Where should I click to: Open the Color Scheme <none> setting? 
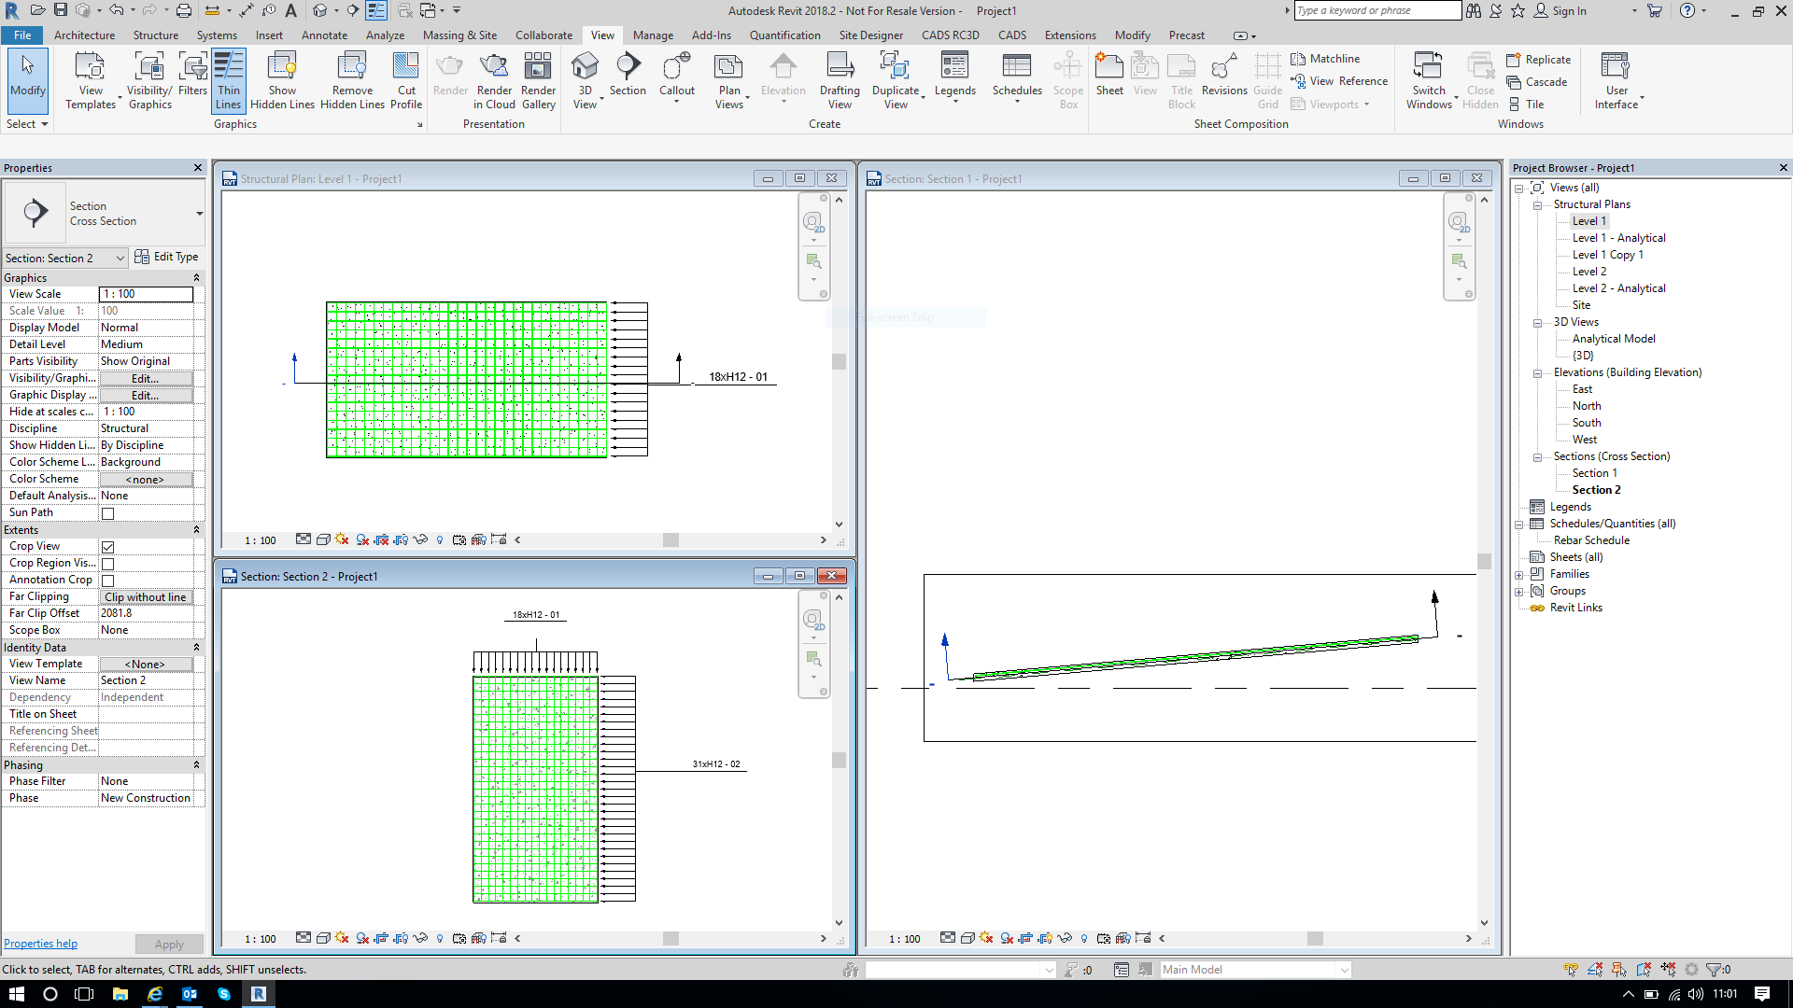[146, 479]
